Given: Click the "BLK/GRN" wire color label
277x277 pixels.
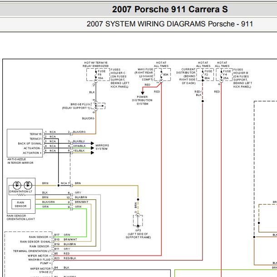Looking at the screenshot, I should [x=49, y=202].
